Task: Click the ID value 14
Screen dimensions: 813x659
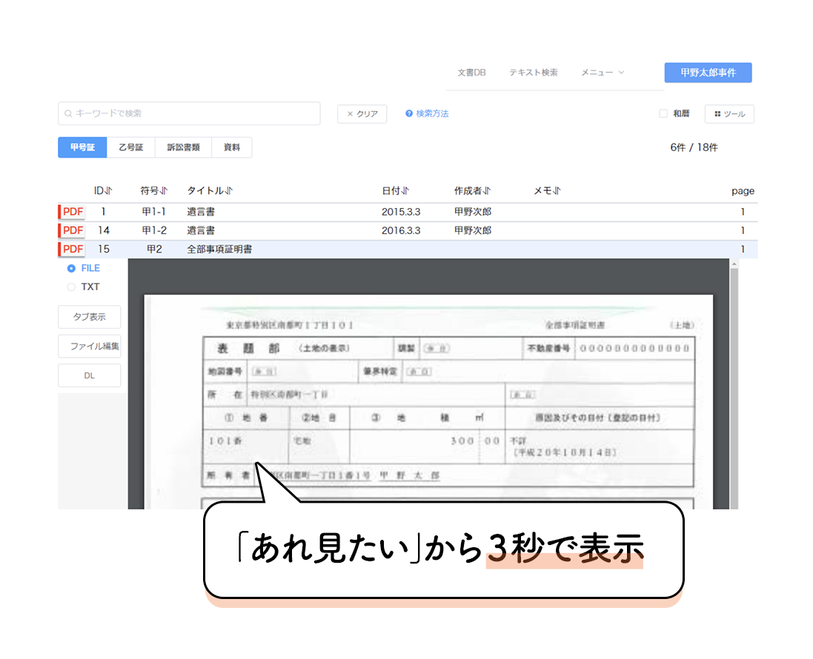Action: [x=104, y=230]
